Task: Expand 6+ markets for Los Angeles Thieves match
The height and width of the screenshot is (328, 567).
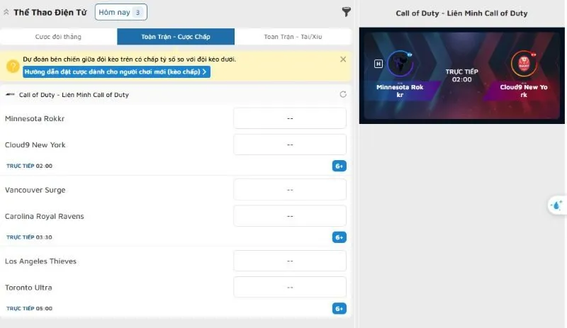Action: point(339,309)
